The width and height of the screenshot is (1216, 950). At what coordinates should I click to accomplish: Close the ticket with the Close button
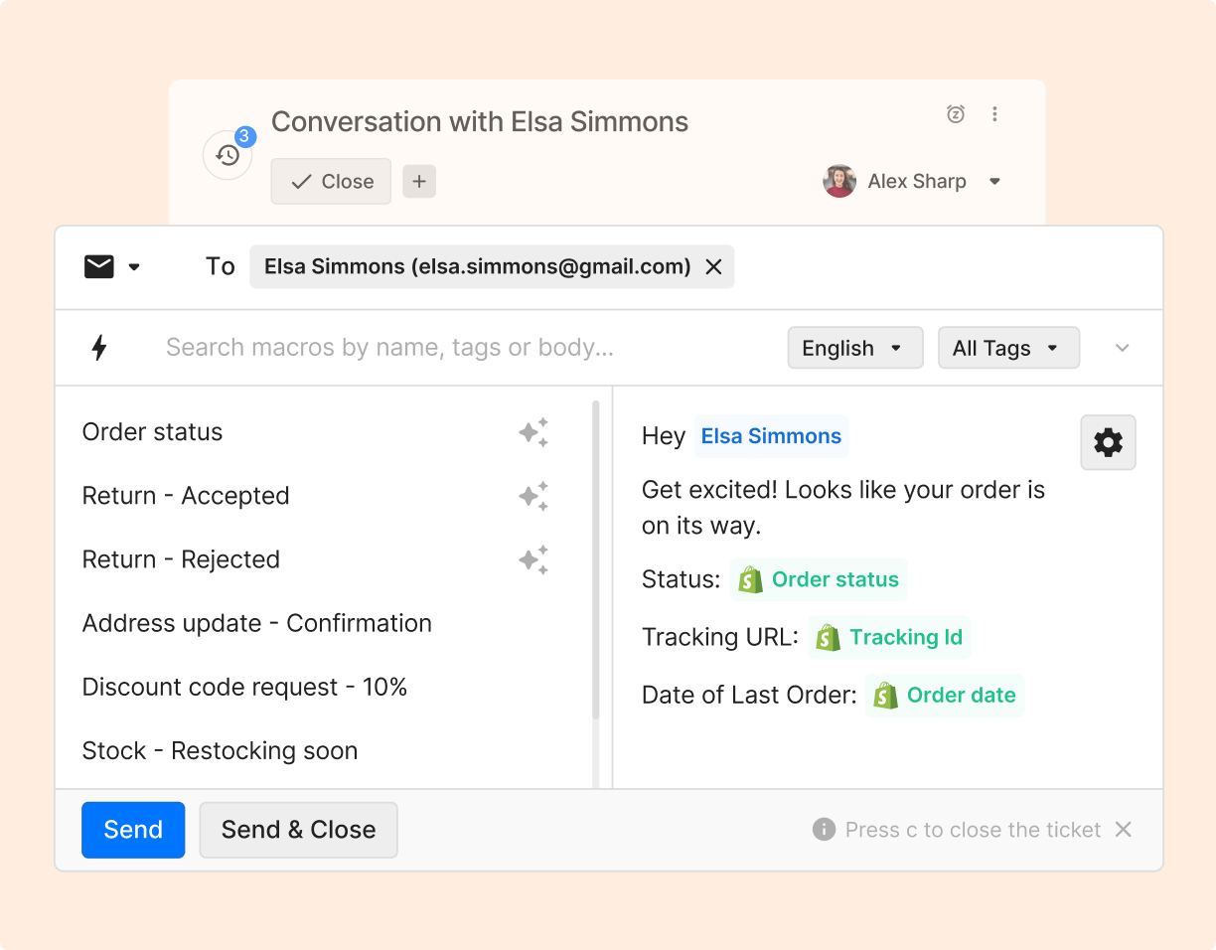(x=331, y=181)
